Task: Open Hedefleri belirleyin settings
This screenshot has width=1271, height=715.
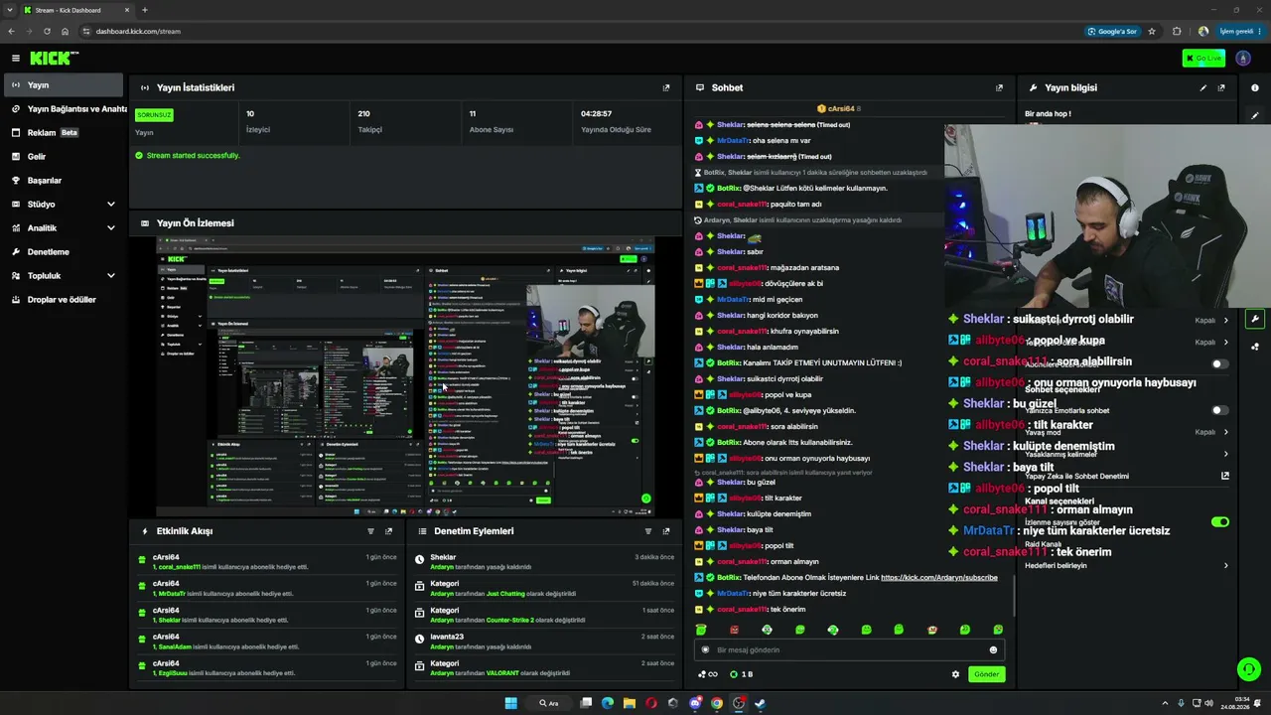Action: [1127, 565]
